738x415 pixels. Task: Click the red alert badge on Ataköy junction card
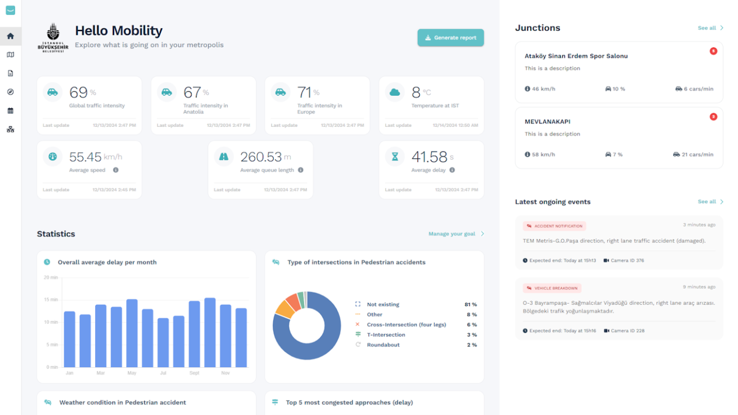[714, 51]
